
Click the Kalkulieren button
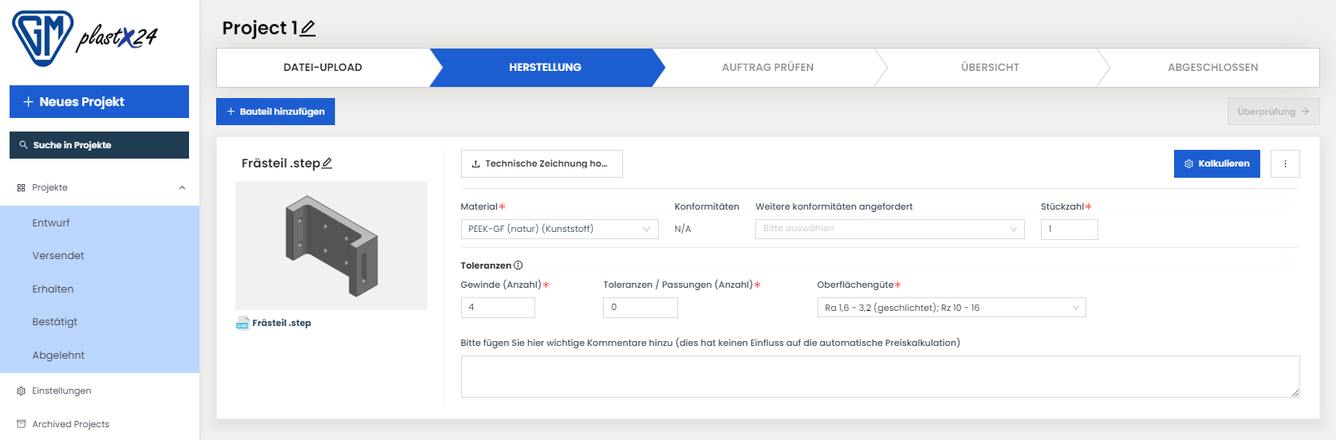point(1216,163)
